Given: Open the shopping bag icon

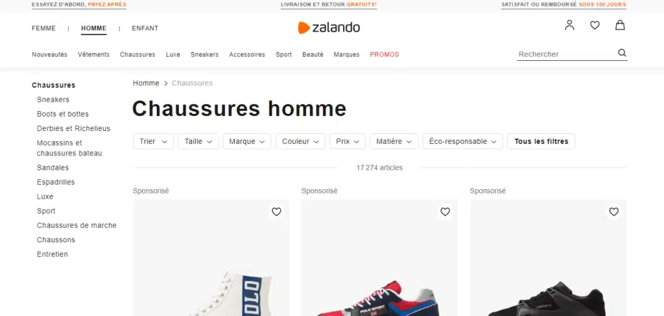Looking at the screenshot, I should coord(620,25).
